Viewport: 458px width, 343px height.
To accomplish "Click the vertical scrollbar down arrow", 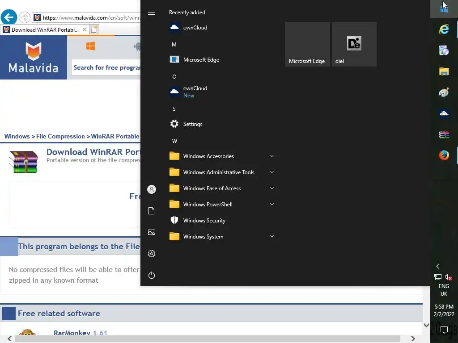I will click(x=426, y=325).
